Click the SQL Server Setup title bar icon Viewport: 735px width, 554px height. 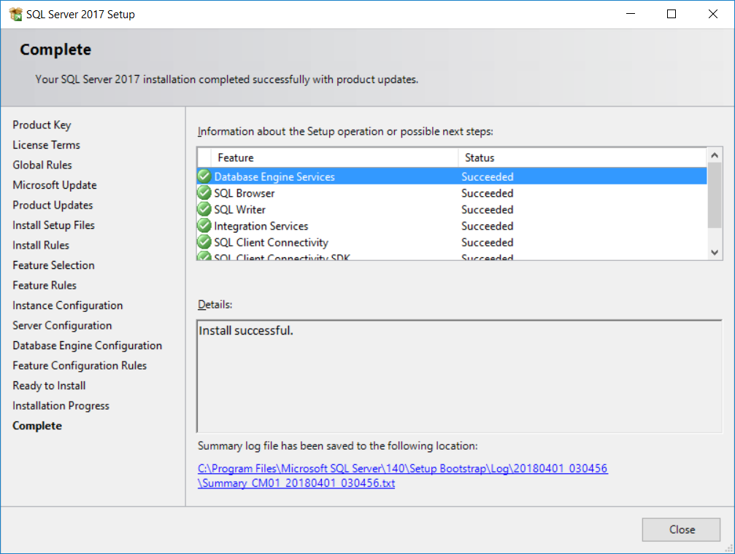click(x=15, y=14)
